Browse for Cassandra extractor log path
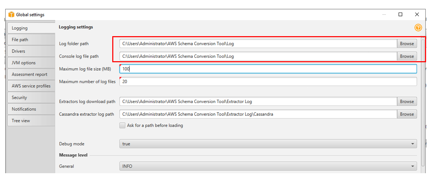Image resolution: width=432 pixels, height=185 pixels. [407, 114]
